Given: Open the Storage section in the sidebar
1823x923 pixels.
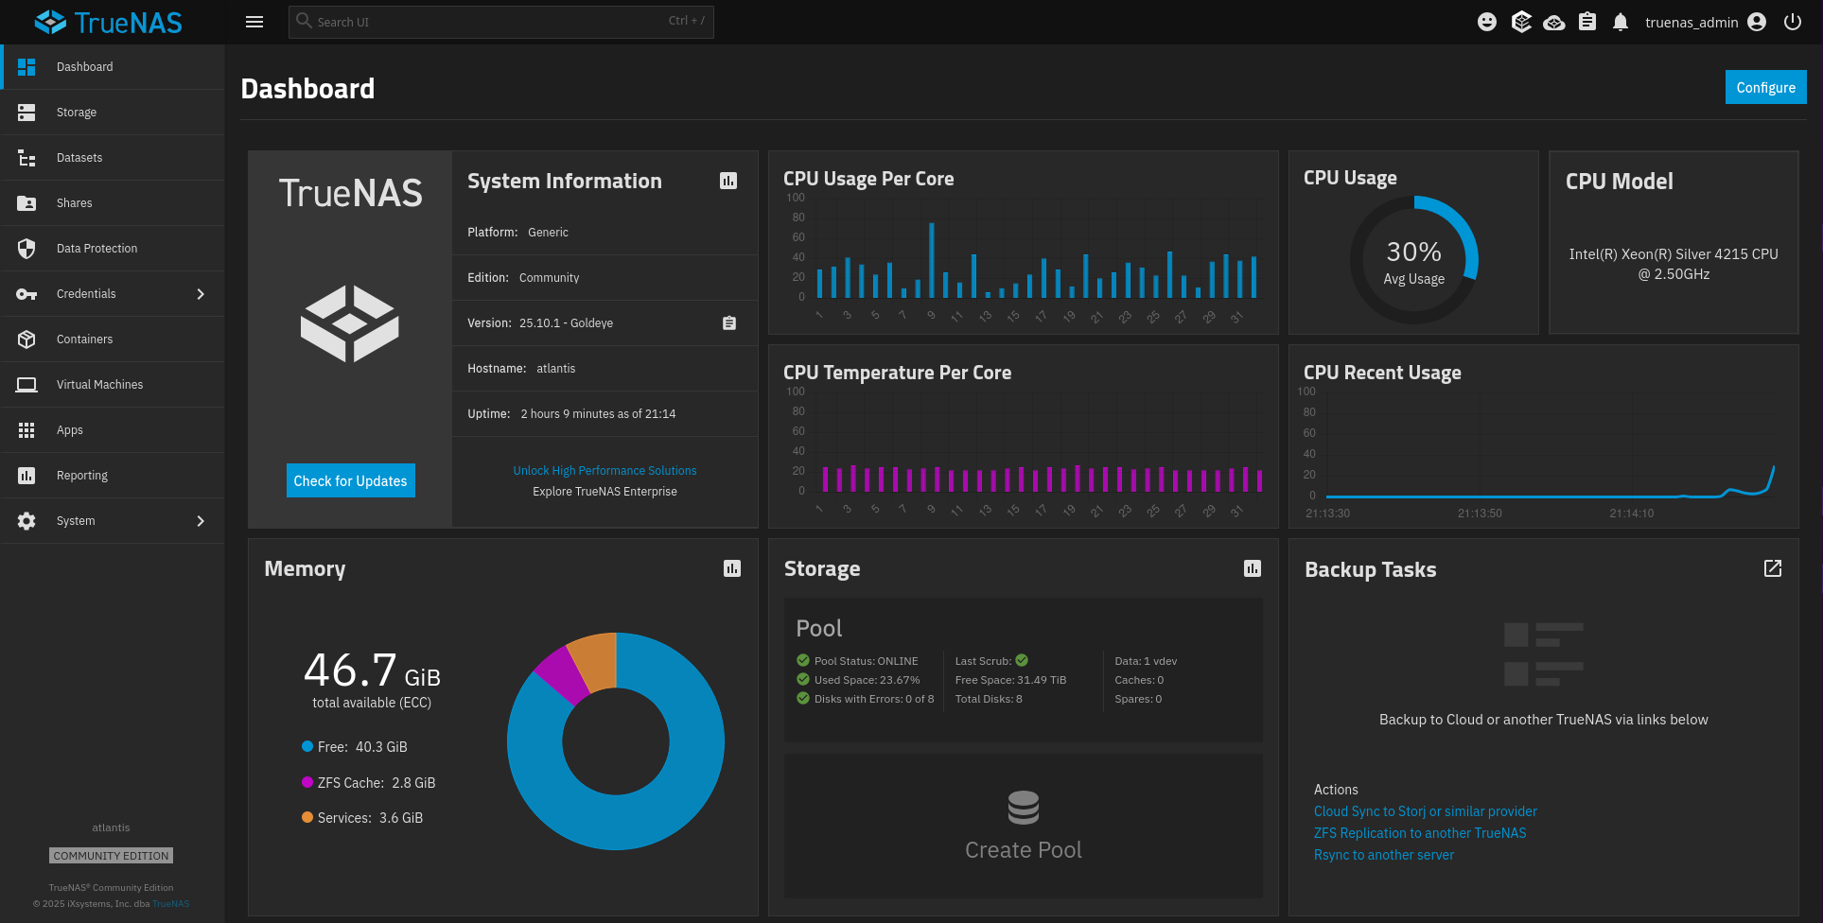Looking at the screenshot, I should point(77,112).
